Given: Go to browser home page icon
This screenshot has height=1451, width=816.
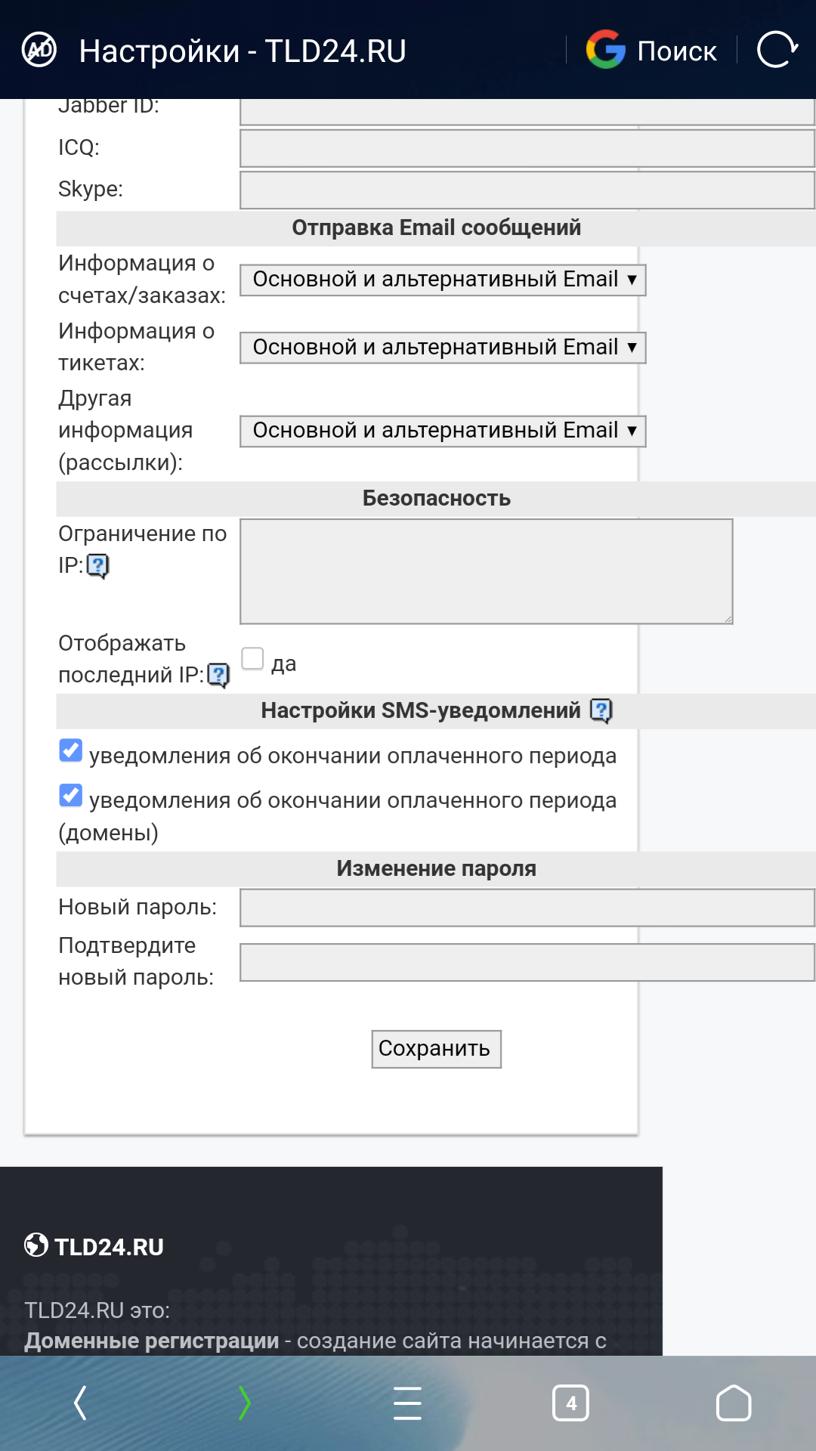Looking at the screenshot, I should [x=733, y=1403].
